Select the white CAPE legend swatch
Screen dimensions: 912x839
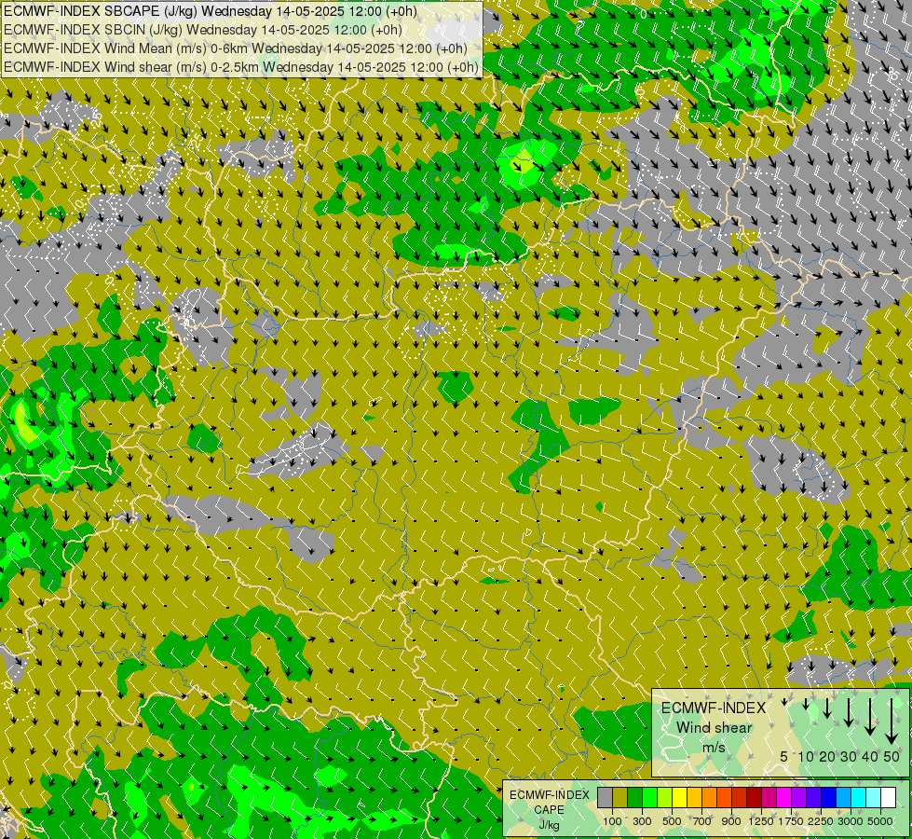(888, 798)
